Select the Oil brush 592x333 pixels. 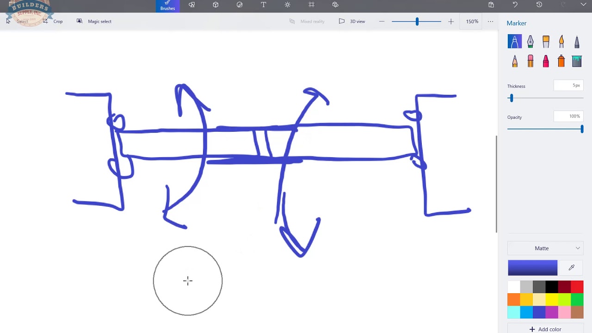[x=546, y=42]
